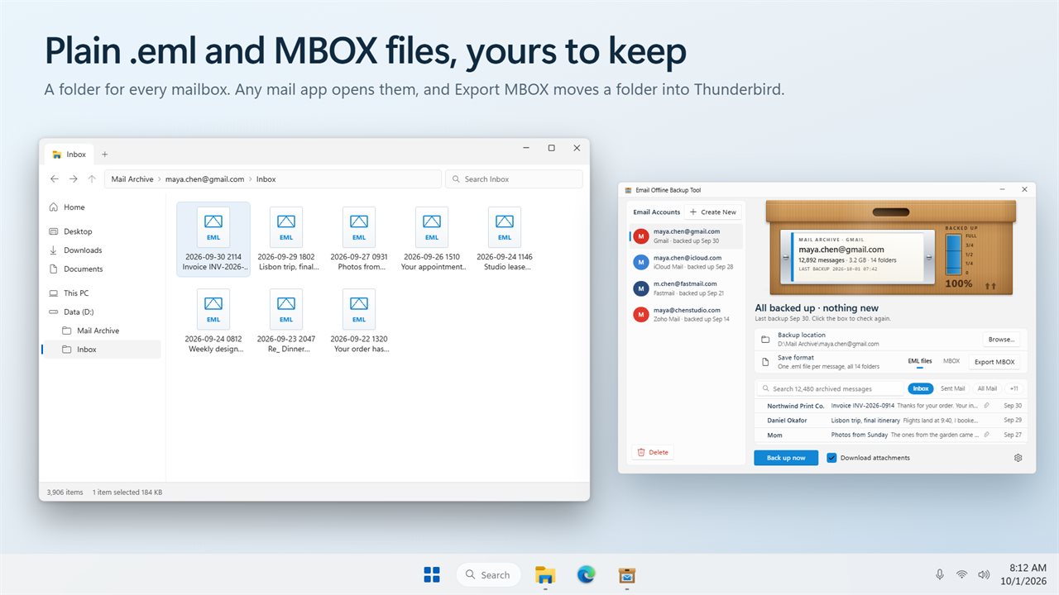Select maya@chenstudio.com account avatar
Viewport: 1059px width, 595px height.
point(640,314)
